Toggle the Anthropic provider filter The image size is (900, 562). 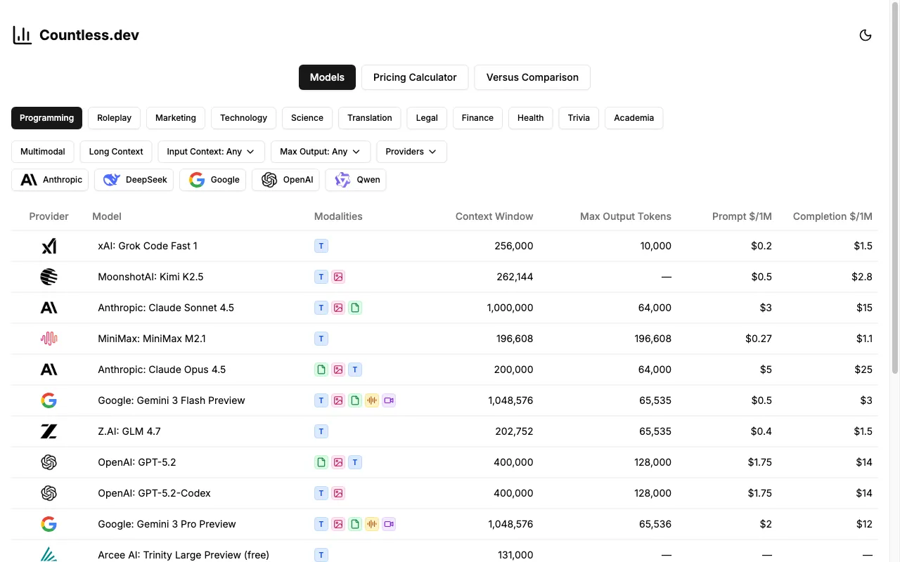click(50, 180)
